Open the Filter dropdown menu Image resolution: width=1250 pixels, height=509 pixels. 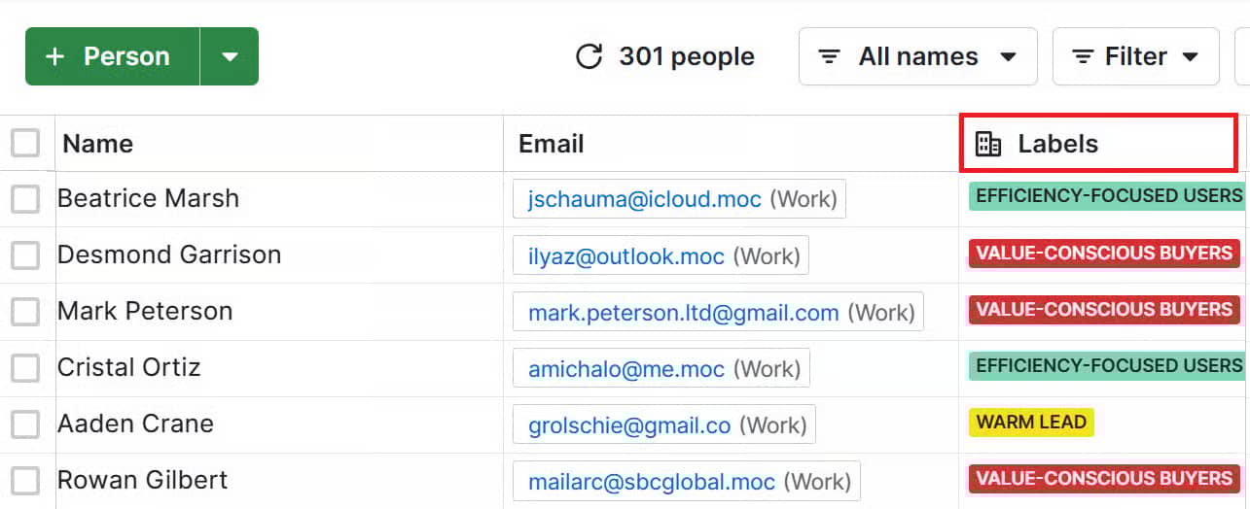click(1190, 57)
